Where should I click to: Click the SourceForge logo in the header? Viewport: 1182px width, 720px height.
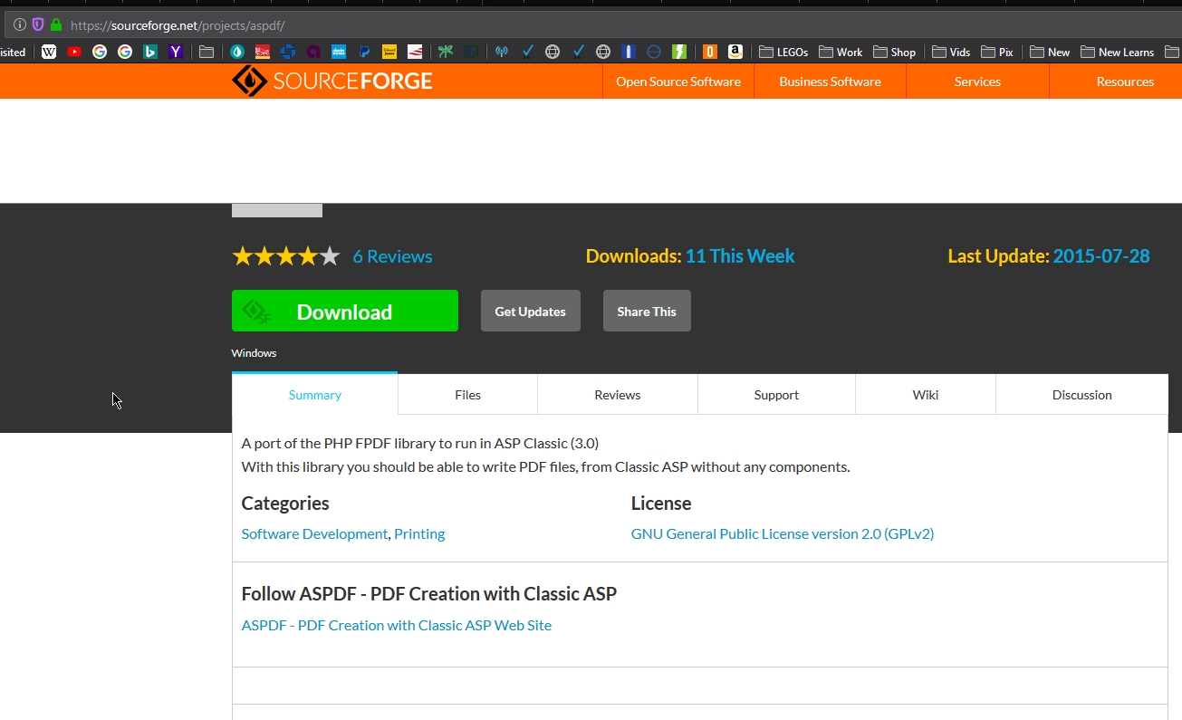pyautogui.click(x=332, y=81)
